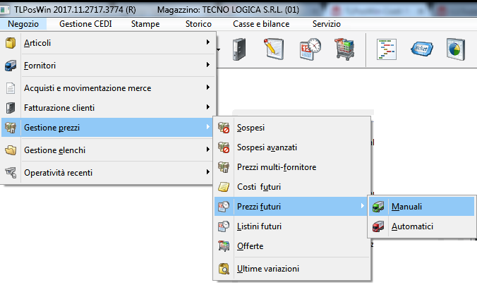Select Ultime variazioni entry
The image size is (477, 285).
click(x=292, y=269)
